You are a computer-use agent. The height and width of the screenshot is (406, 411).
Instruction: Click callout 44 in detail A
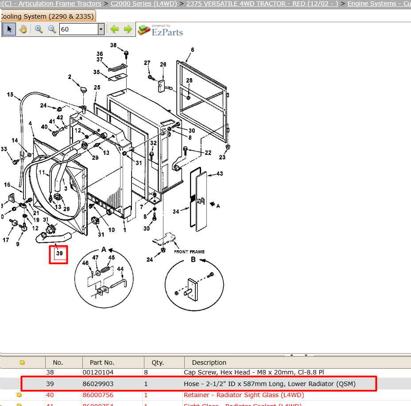120,269
